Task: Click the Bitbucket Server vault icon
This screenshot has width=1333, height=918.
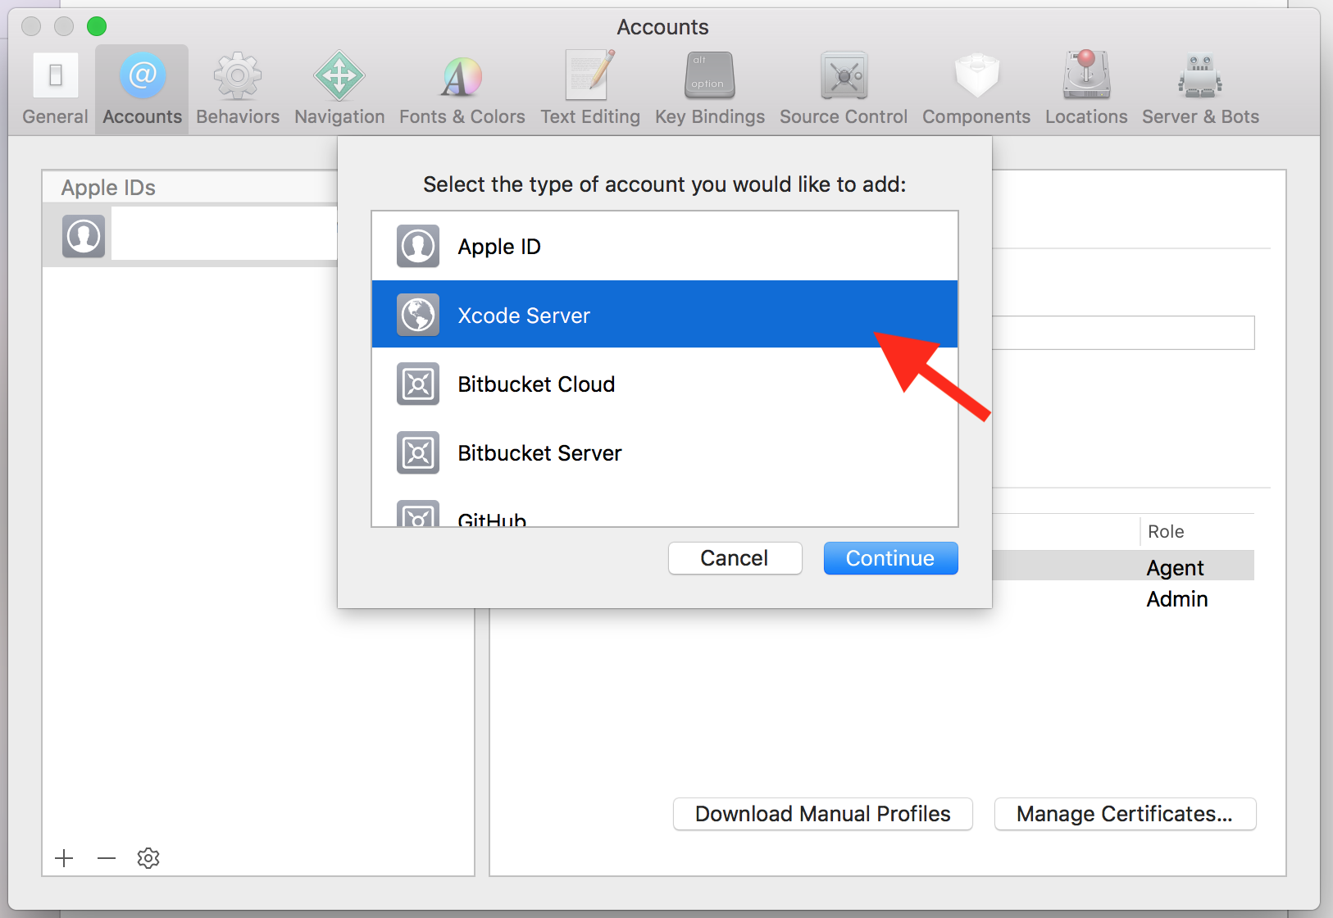Action: (x=418, y=452)
